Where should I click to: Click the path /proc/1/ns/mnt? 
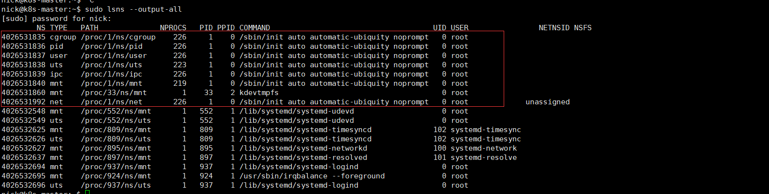[x=112, y=83]
